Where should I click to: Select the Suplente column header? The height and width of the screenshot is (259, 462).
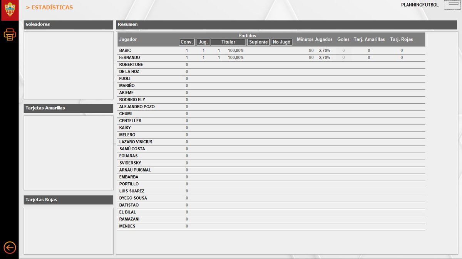(x=258, y=42)
